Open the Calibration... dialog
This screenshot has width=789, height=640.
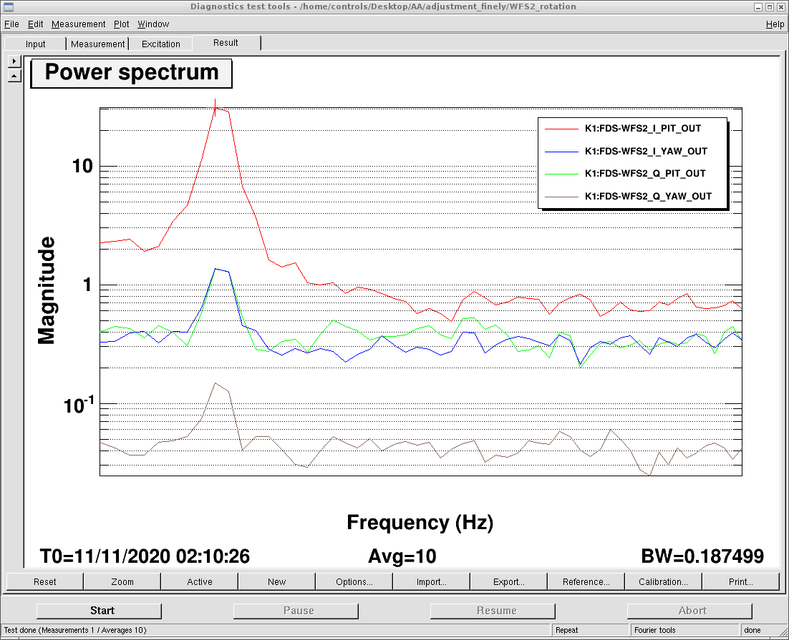coord(663,581)
